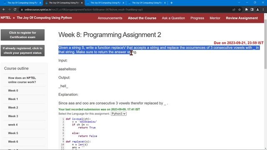Click the due date text 2023-09-21

[239, 43]
